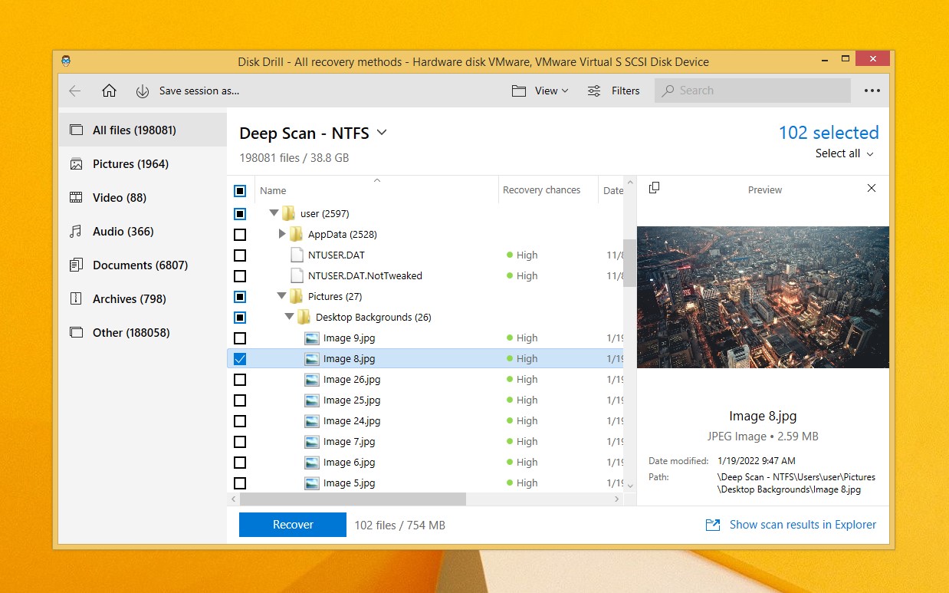The height and width of the screenshot is (593, 949).
Task: Show Archives (798) category
Action: click(x=143, y=299)
